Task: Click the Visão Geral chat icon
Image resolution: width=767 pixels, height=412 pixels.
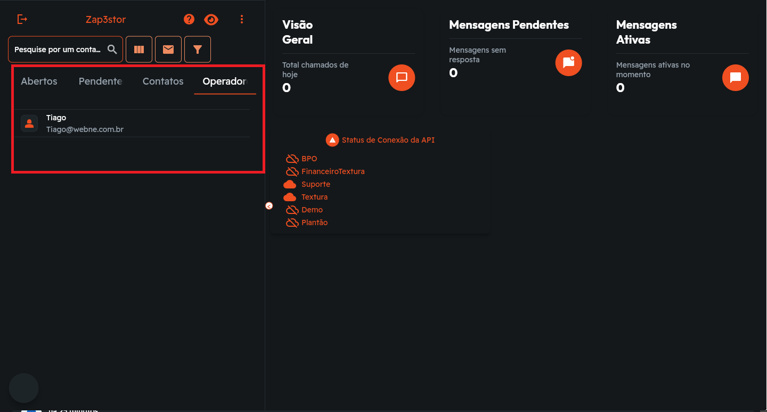Action: coord(402,78)
